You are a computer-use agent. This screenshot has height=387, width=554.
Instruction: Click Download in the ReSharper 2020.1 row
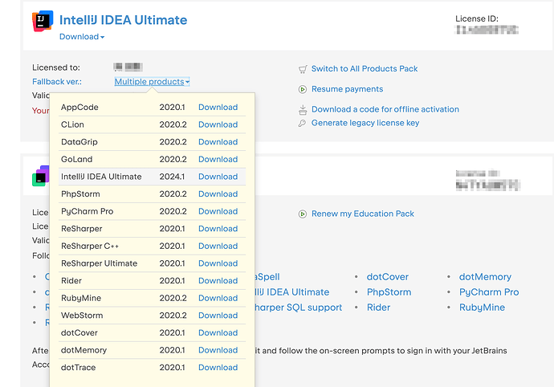click(218, 228)
